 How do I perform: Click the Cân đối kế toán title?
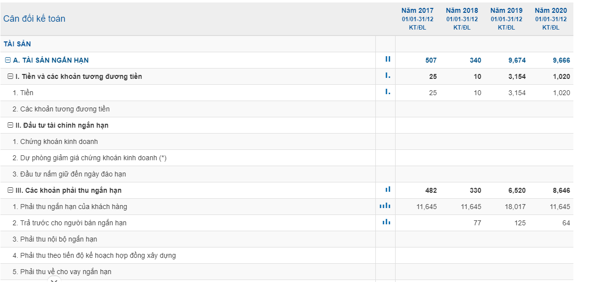34,19
